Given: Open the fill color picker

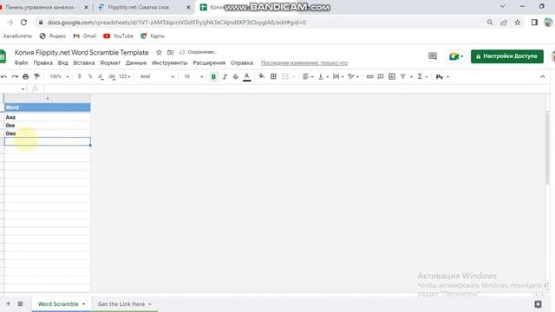Looking at the screenshot, I should click(262, 76).
